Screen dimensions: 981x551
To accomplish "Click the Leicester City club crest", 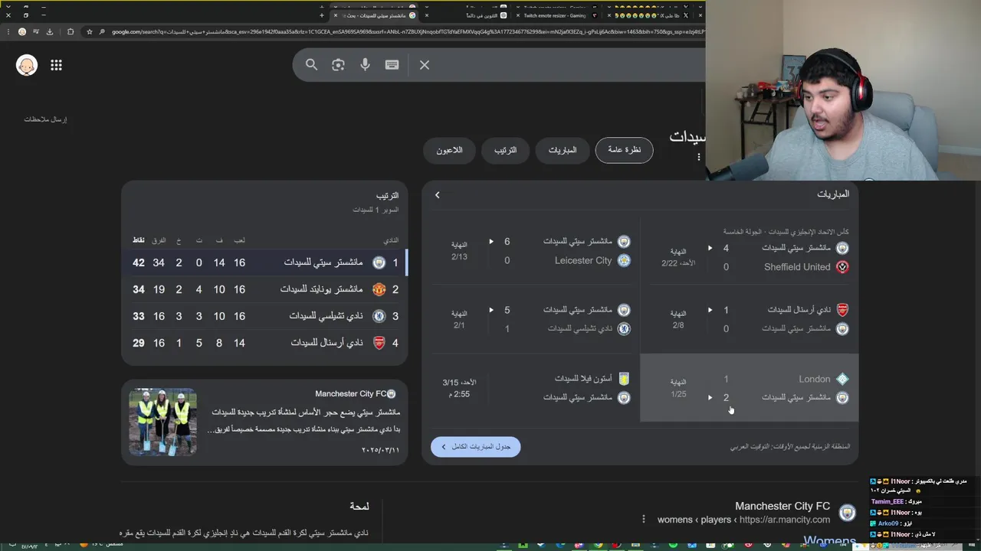I will pyautogui.click(x=624, y=261).
